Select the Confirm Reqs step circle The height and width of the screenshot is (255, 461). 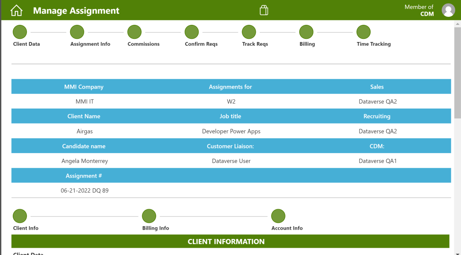pyautogui.click(x=192, y=32)
